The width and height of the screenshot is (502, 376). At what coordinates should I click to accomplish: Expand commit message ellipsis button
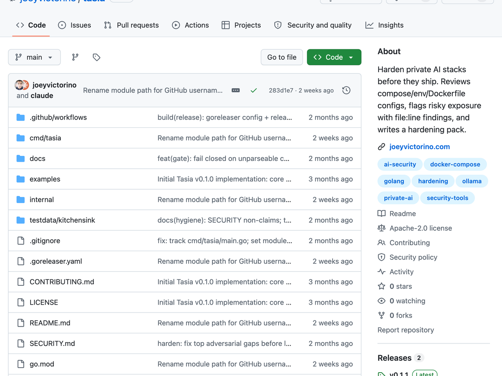pos(236,90)
